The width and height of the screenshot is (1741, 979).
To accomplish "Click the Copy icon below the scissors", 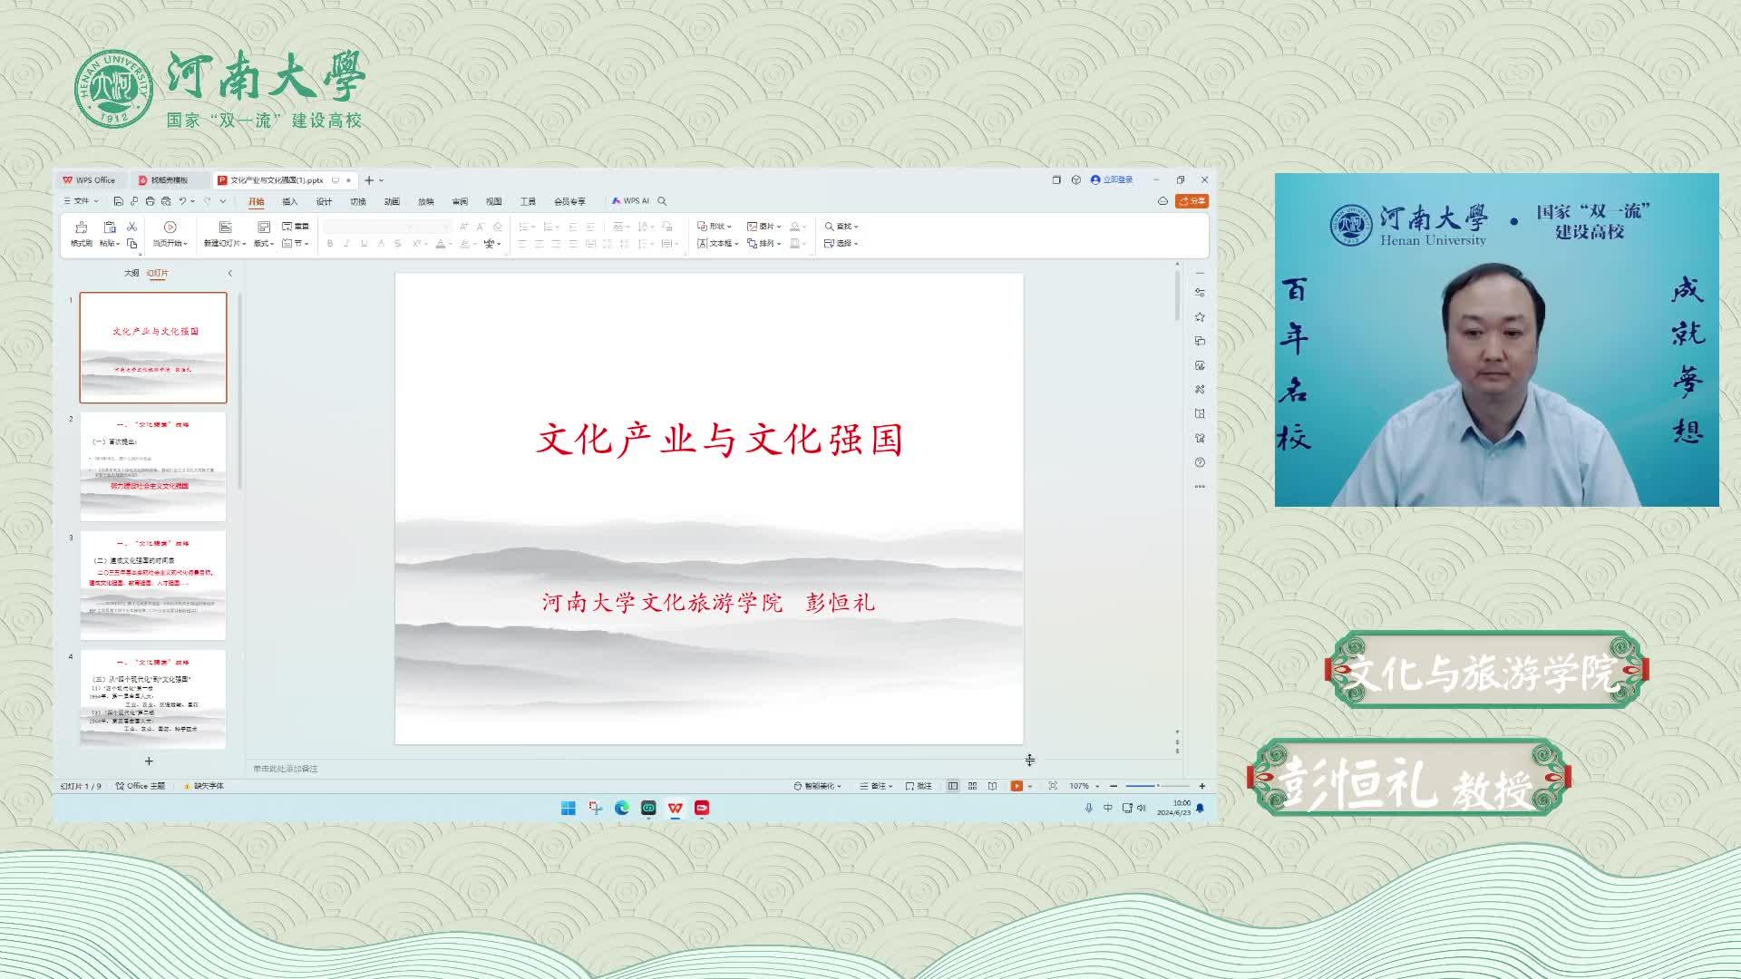I will click(x=132, y=243).
